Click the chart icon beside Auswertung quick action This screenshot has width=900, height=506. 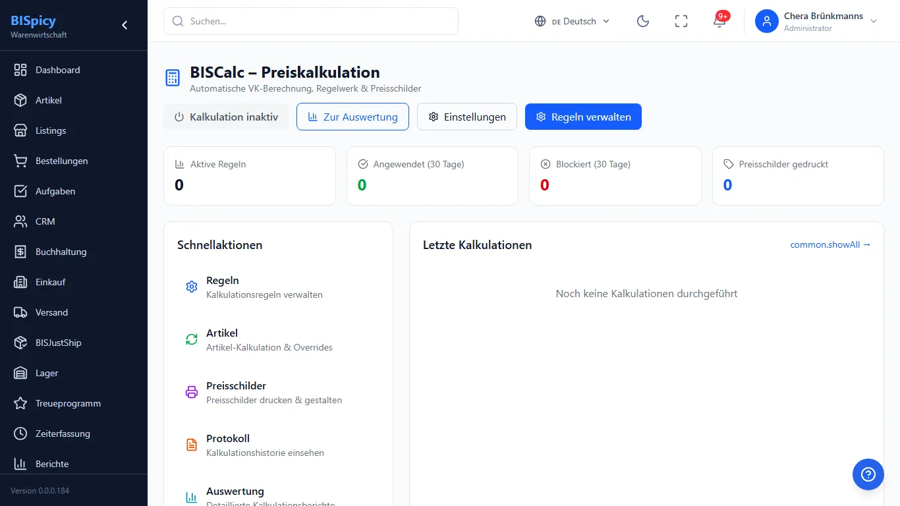click(x=192, y=497)
